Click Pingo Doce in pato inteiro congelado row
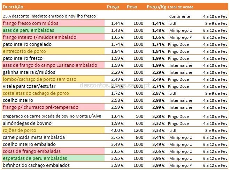The width and height of the screenshot is (230, 170). point(178,44)
